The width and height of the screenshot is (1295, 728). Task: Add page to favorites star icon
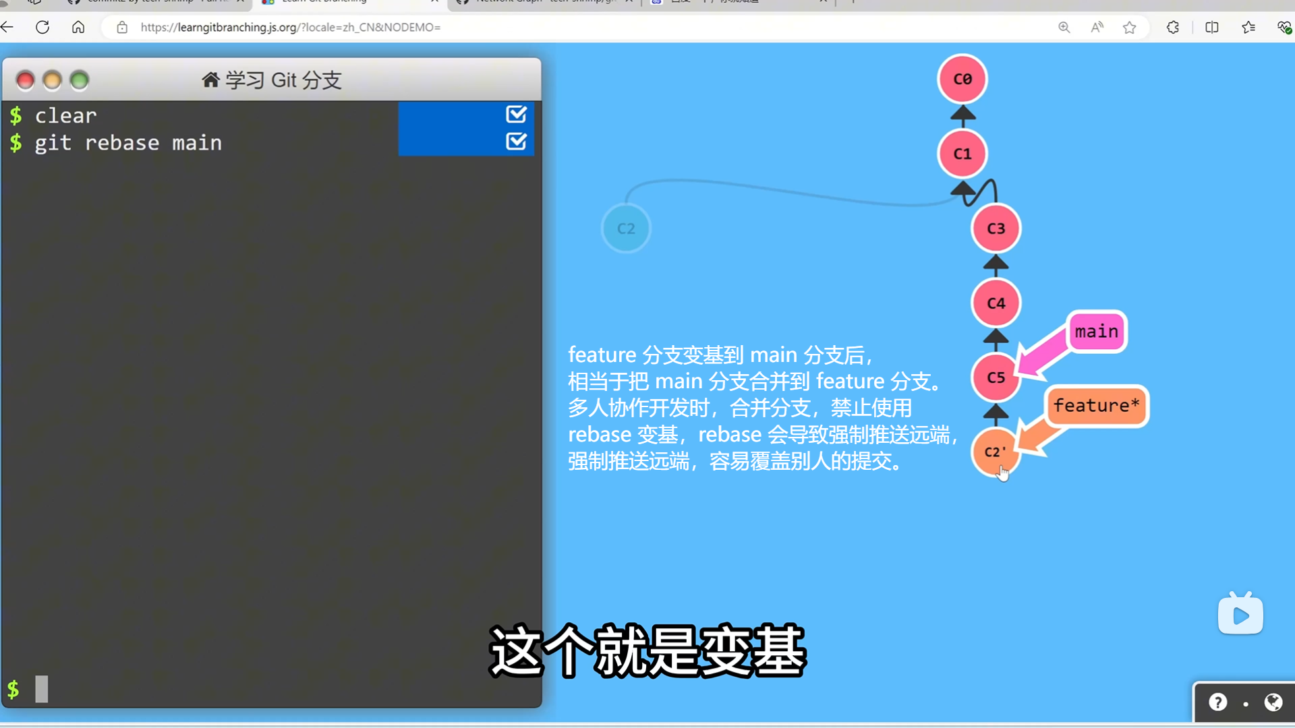coord(1130,27)
